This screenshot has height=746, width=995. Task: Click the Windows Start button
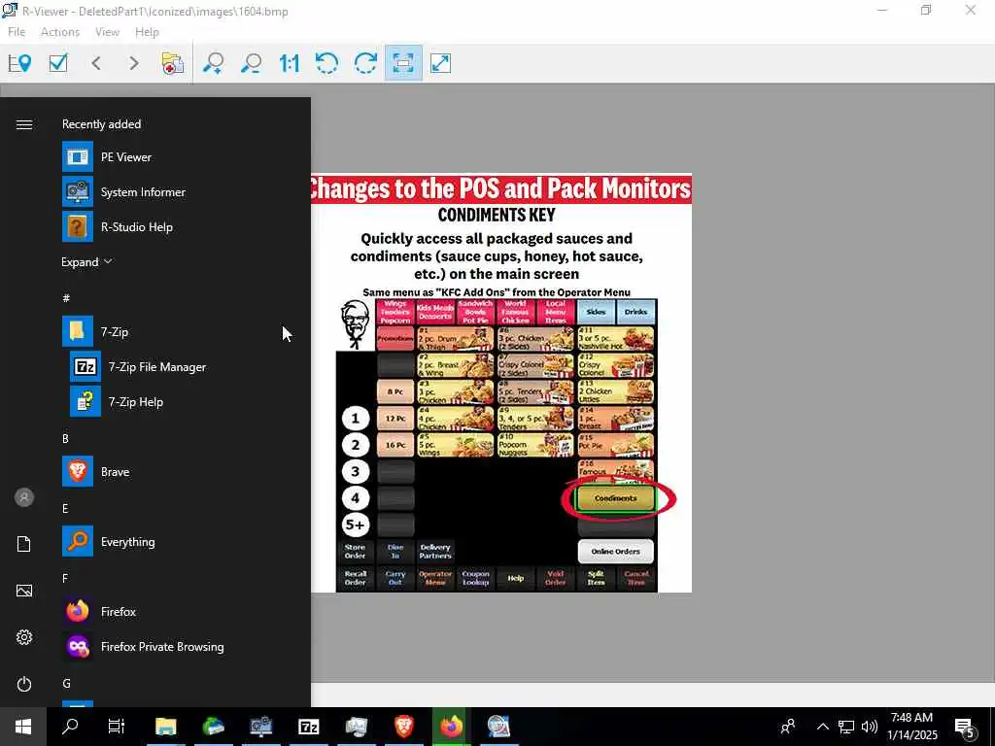pos(23,727)
